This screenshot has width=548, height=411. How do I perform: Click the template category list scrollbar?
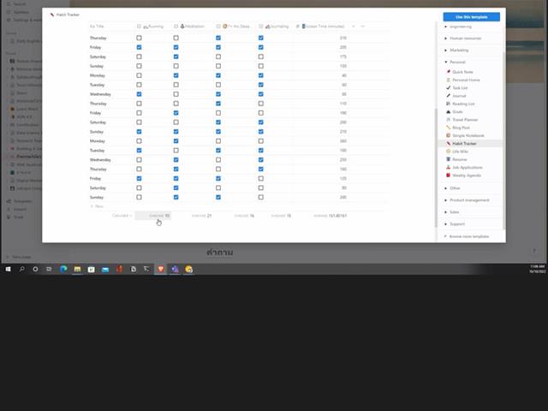point(503,140)
